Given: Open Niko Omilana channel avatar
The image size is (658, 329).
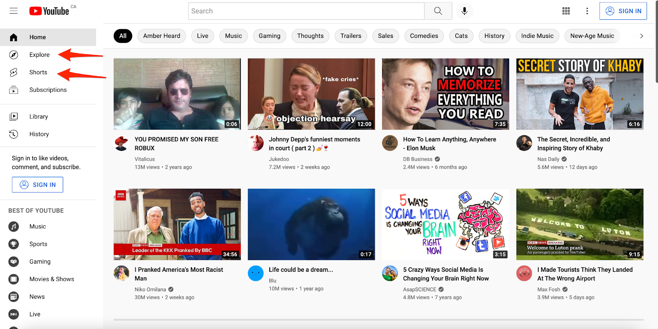Looking at the screenshot, I should (x=121, y=273).
